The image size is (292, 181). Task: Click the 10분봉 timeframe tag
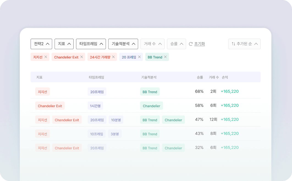pyautogui.click(x=116, y=120)
